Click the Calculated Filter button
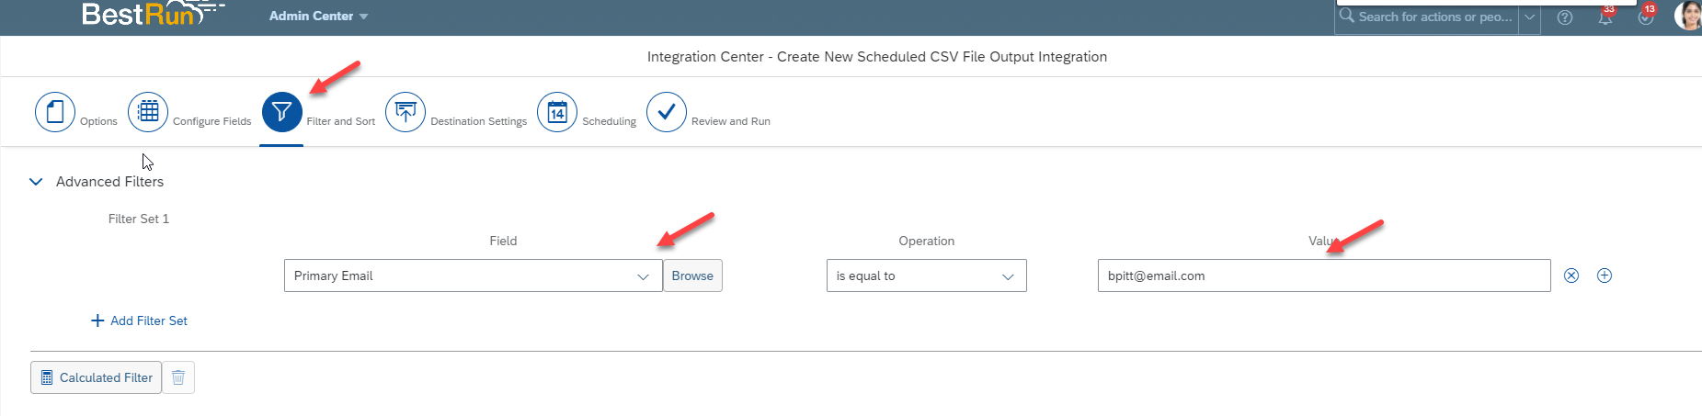 (x=97, y=377)
